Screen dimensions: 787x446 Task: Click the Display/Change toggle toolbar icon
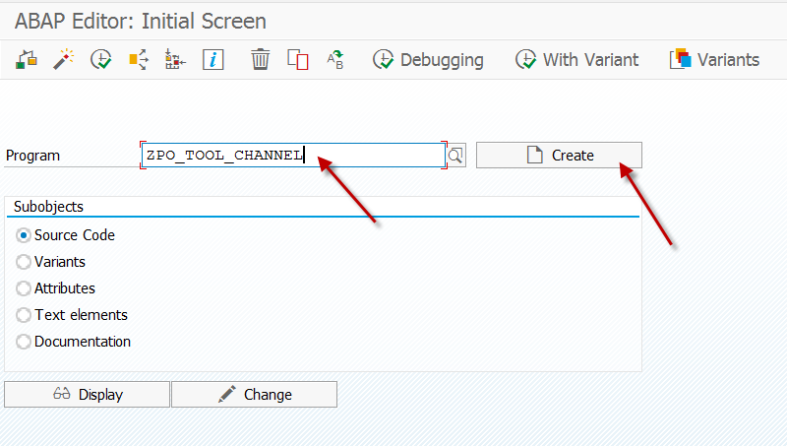click(27, 60)
